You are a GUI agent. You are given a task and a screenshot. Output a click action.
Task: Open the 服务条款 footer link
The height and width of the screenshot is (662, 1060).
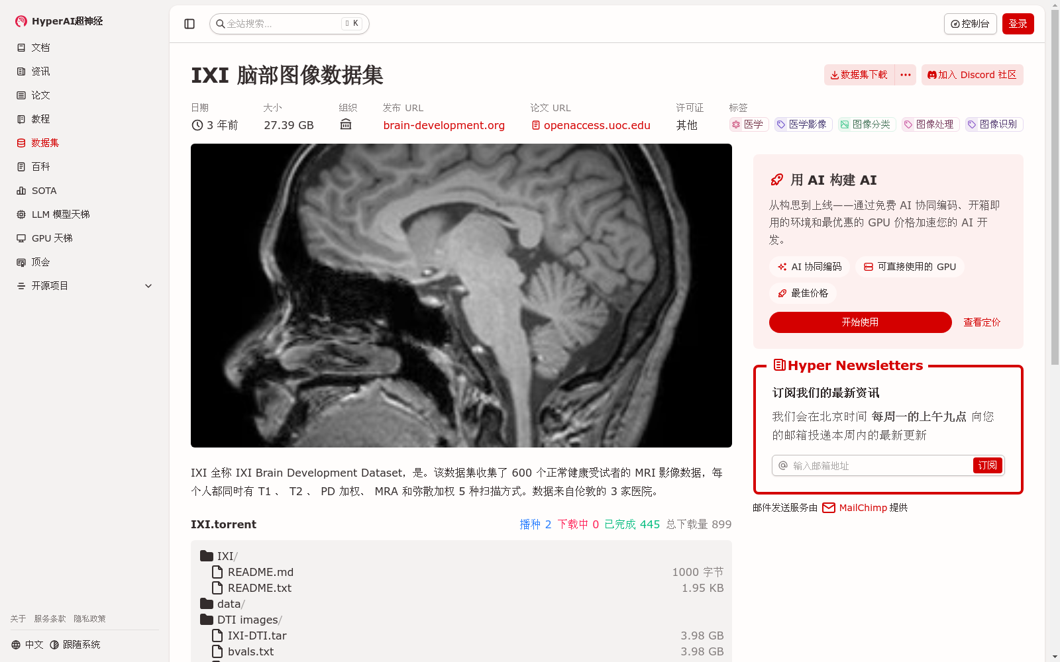(x=50, y=619)
